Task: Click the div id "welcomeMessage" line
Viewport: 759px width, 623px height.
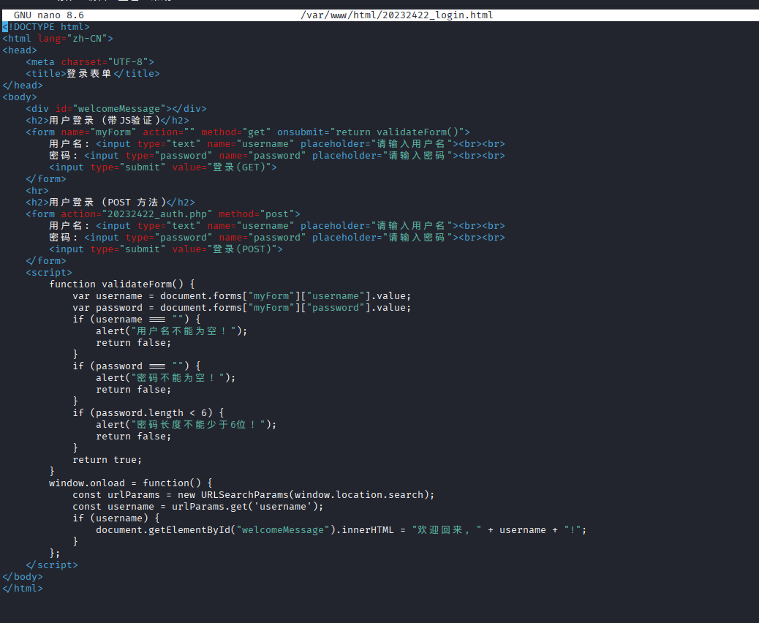Action: (116, 108)
